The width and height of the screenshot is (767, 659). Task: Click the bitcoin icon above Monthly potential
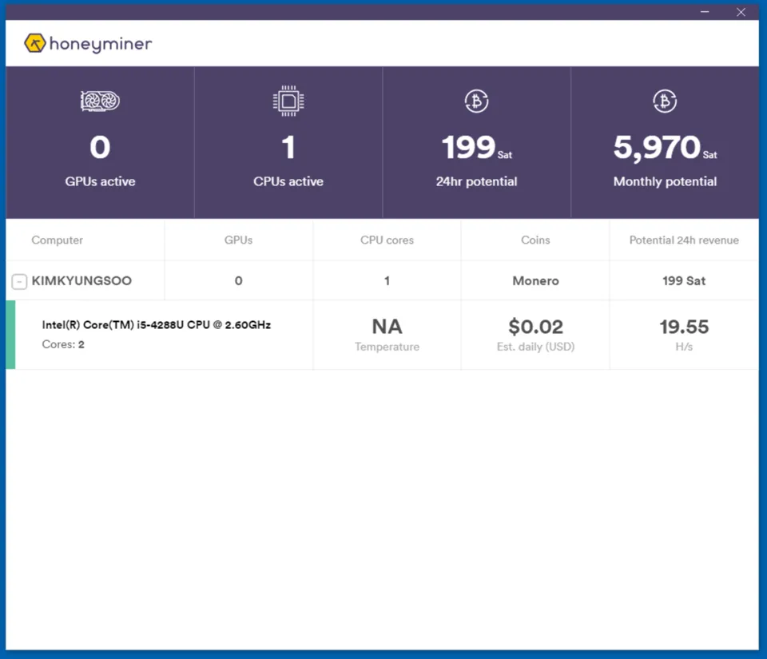click(x=665, y=101)
